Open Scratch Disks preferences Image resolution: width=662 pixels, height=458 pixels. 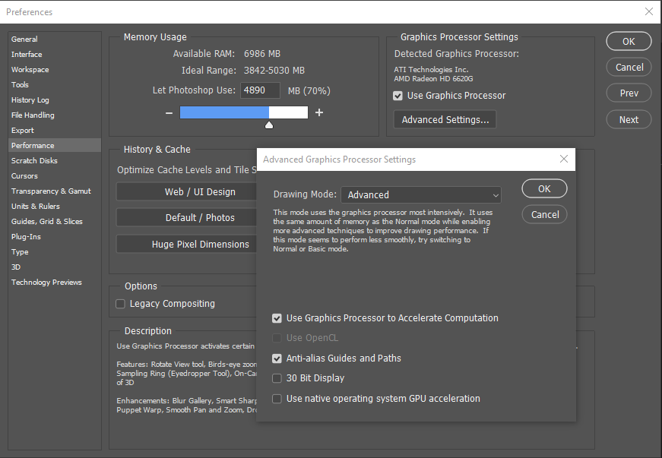tap(55, 161)
